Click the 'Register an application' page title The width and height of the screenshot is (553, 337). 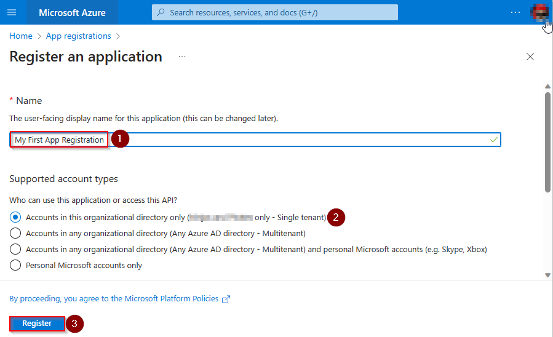[86, 57]
